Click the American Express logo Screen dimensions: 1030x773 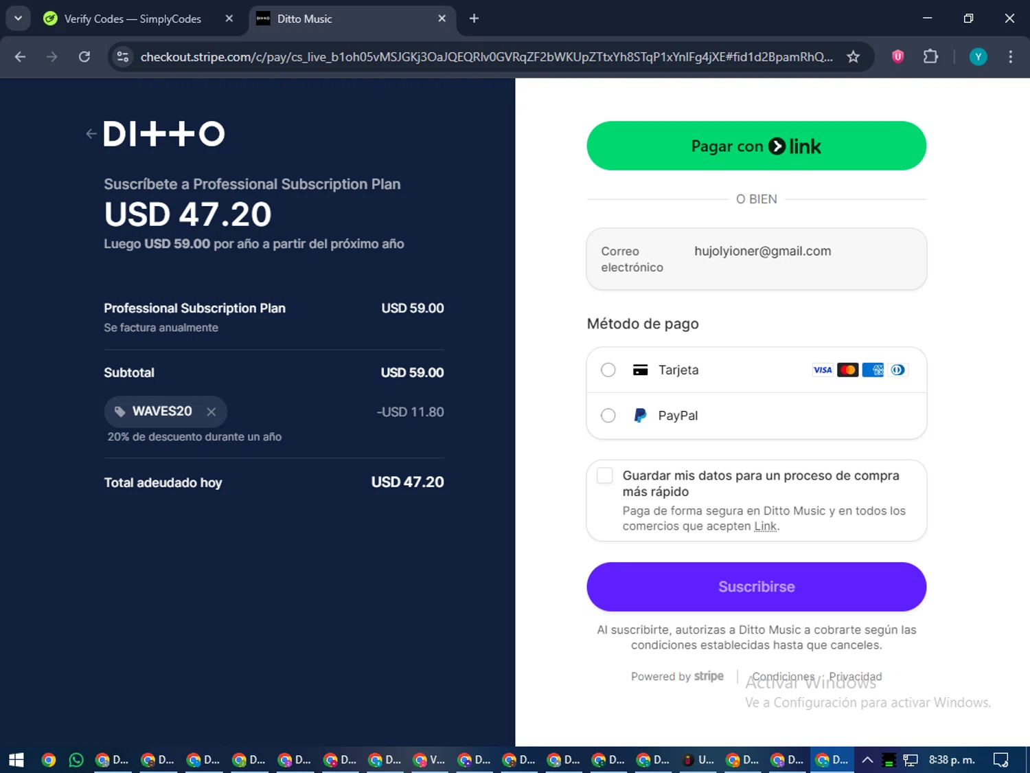(x=873, y=370)
